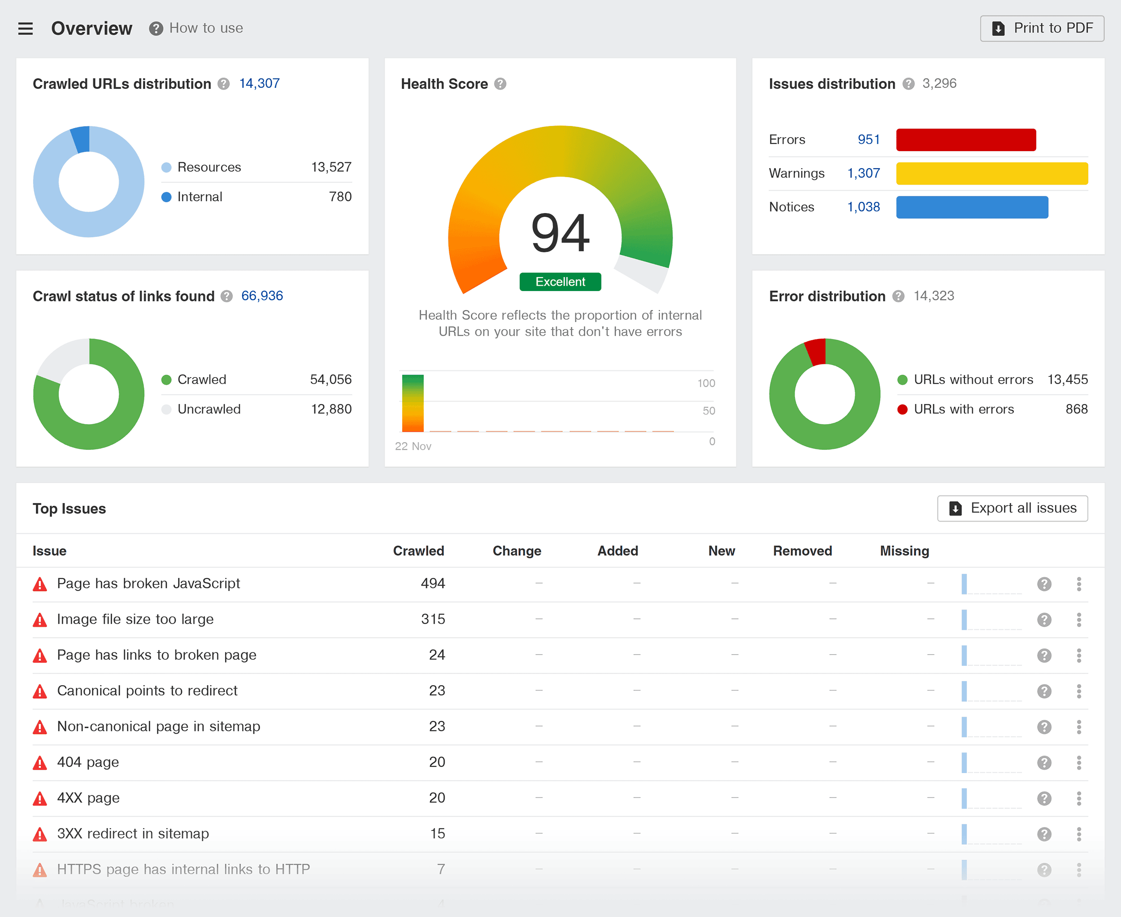
Task: Click the Print to PDF button
Action: (x=1041, y=28)
